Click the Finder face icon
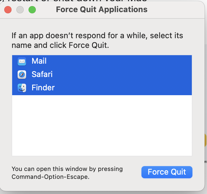Viewport: 207px width, 194px height. tap(22, 88)
